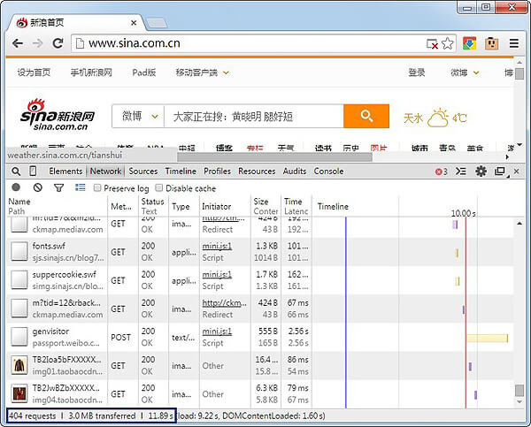Click the 登录 login link
This screenshot has width=531, height=427.
417,72
